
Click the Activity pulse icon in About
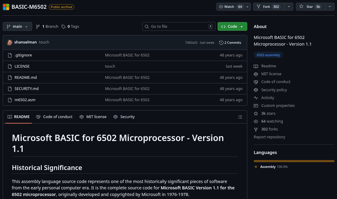click(256, 98)
